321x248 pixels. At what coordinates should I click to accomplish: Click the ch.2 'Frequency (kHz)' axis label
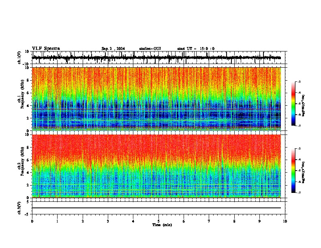22,161
